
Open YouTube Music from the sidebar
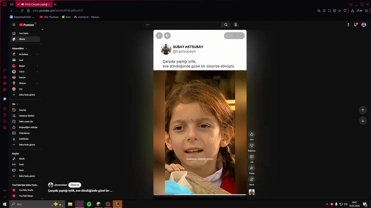click(25, 196)
